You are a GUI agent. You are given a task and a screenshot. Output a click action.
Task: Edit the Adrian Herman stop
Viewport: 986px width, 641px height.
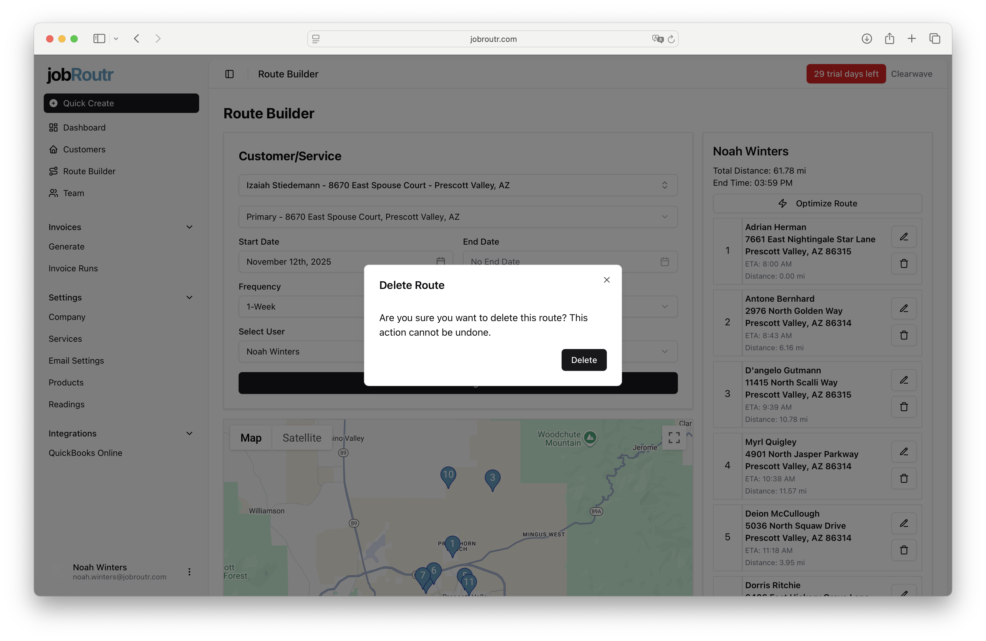[904, 237]
